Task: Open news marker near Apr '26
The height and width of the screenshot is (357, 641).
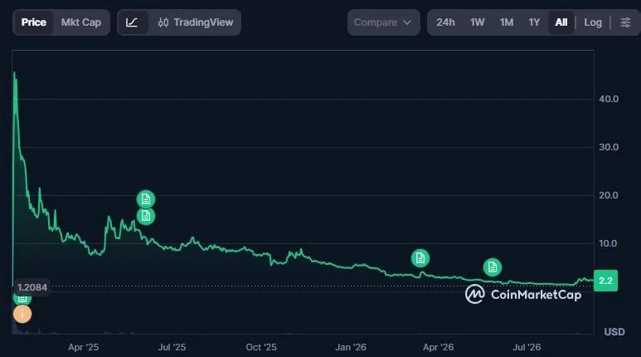Action: pos(420,258)
